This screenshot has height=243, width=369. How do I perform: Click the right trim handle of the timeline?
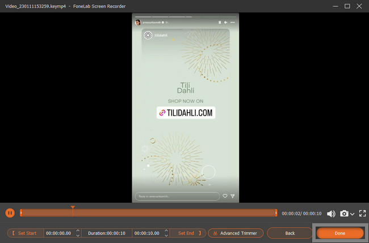pos(276,213)
